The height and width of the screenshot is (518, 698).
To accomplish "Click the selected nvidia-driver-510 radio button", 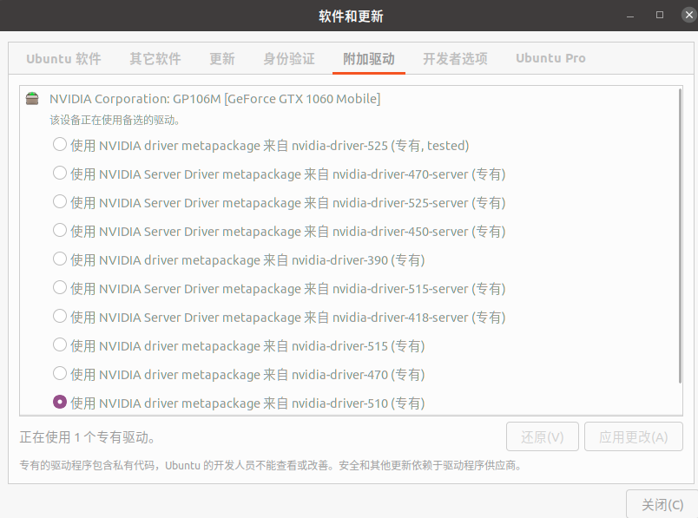I will point(60,403).
